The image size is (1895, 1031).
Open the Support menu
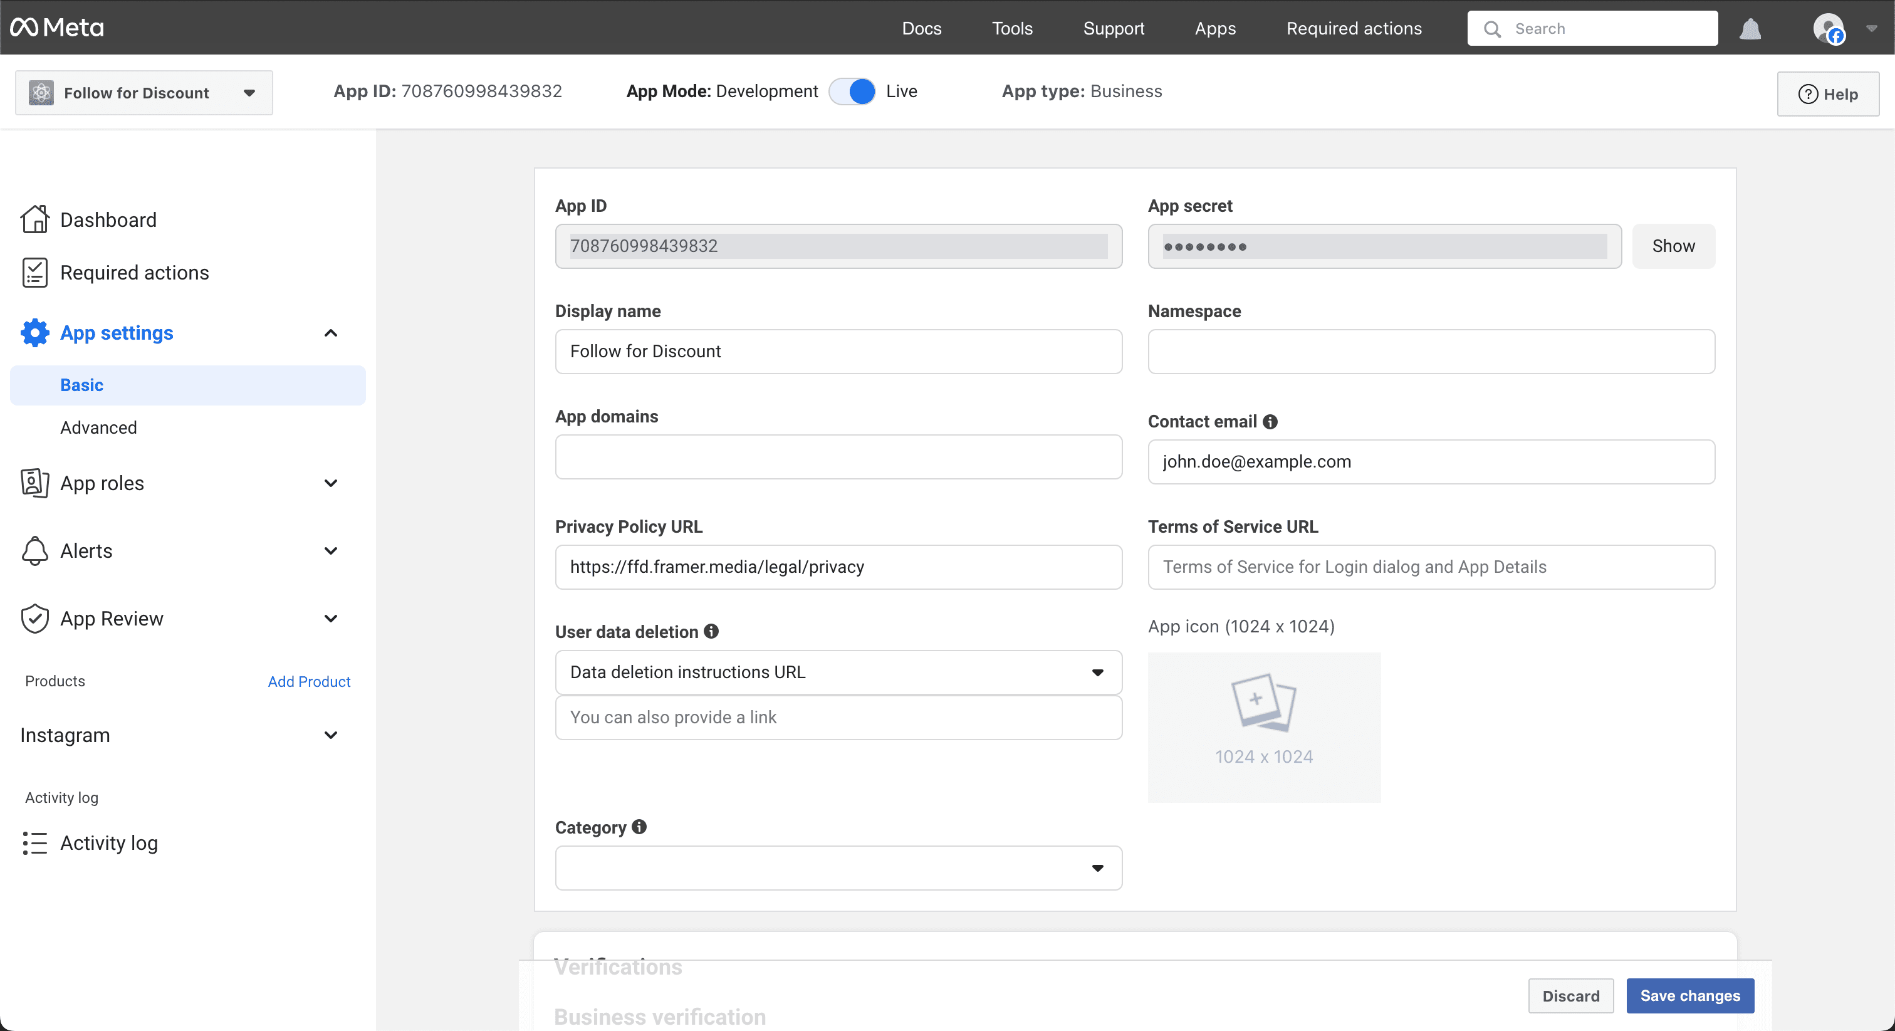(1114, 29)
